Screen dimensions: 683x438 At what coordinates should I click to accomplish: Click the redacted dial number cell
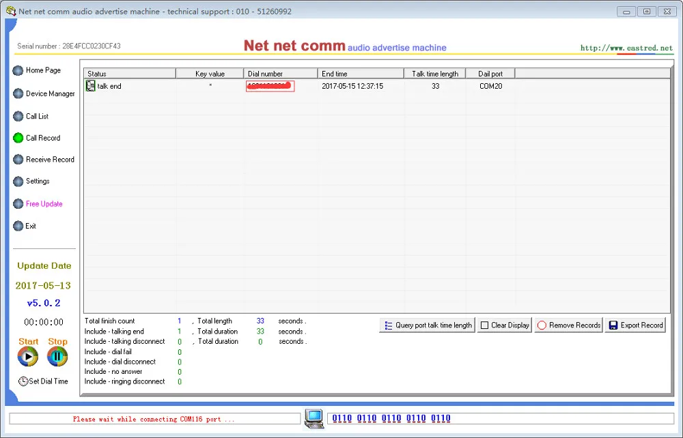pyautogui.click(x=270, y=86)
